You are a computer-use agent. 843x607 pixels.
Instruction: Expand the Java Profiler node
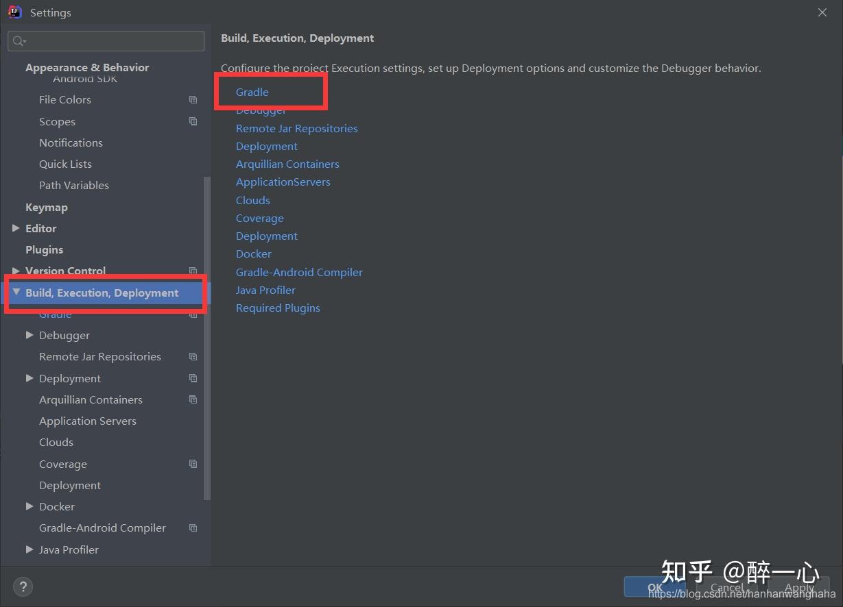tap(29, 549)
